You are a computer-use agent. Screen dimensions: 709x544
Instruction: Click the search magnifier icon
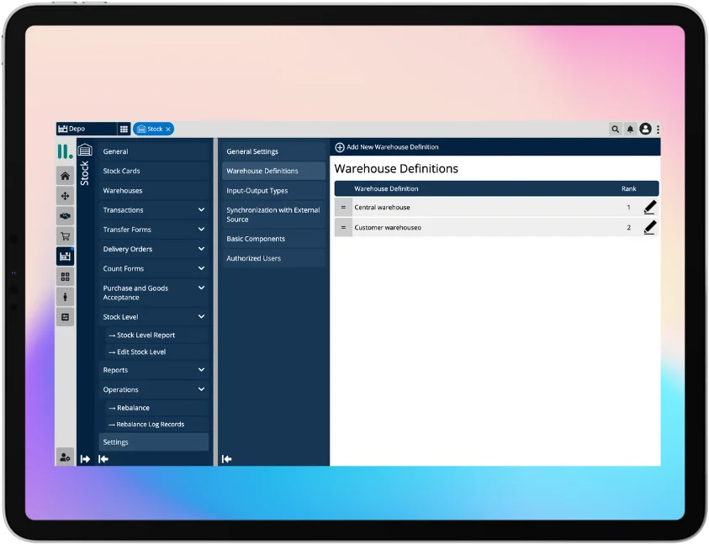[x=615, y=129]
